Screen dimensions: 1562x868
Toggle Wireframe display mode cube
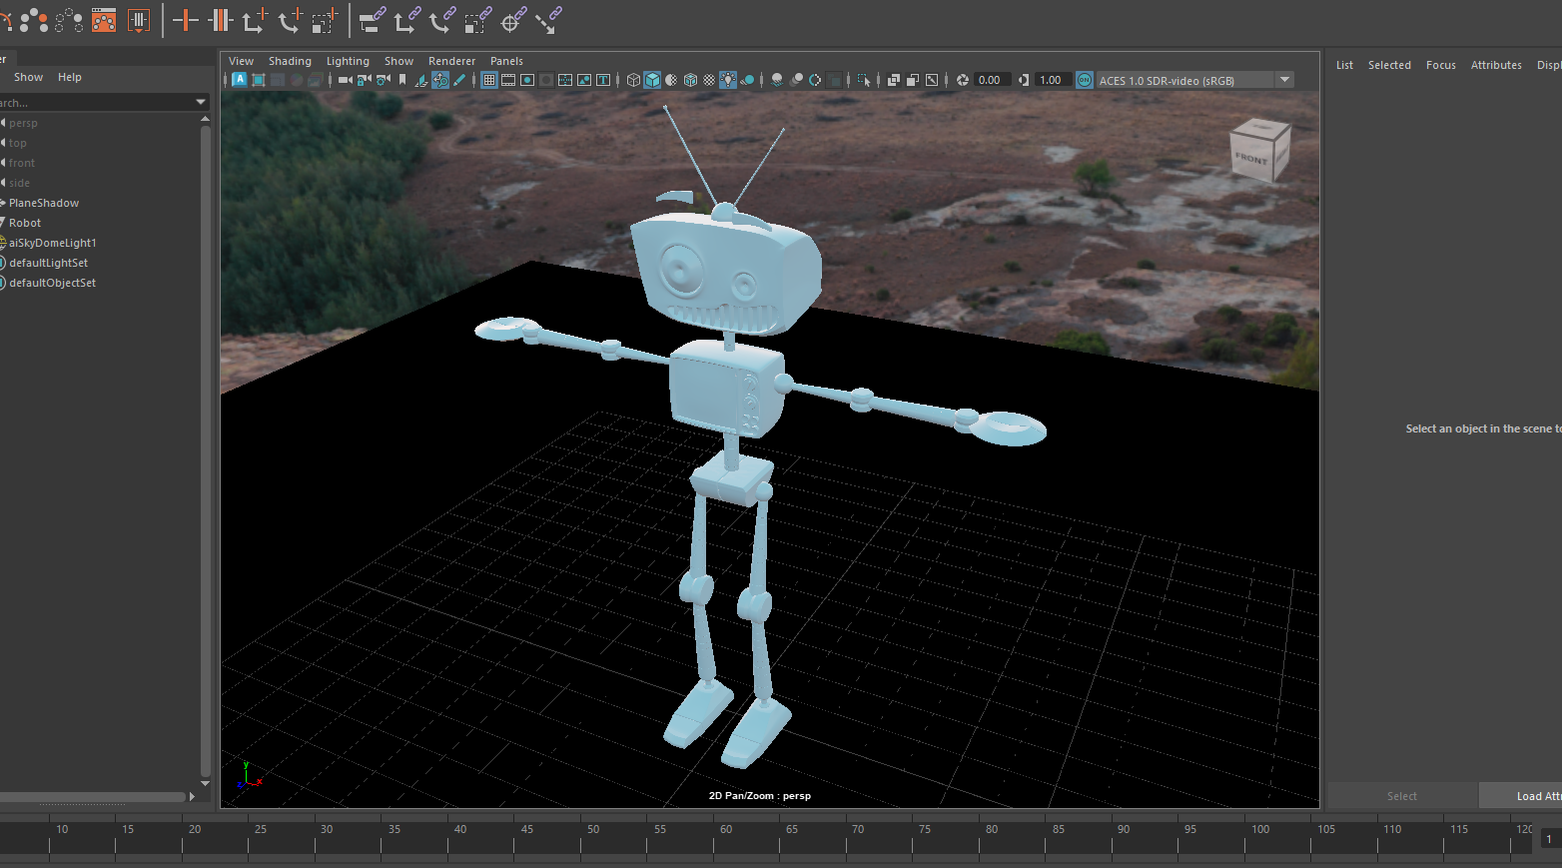tap(633, 80)
